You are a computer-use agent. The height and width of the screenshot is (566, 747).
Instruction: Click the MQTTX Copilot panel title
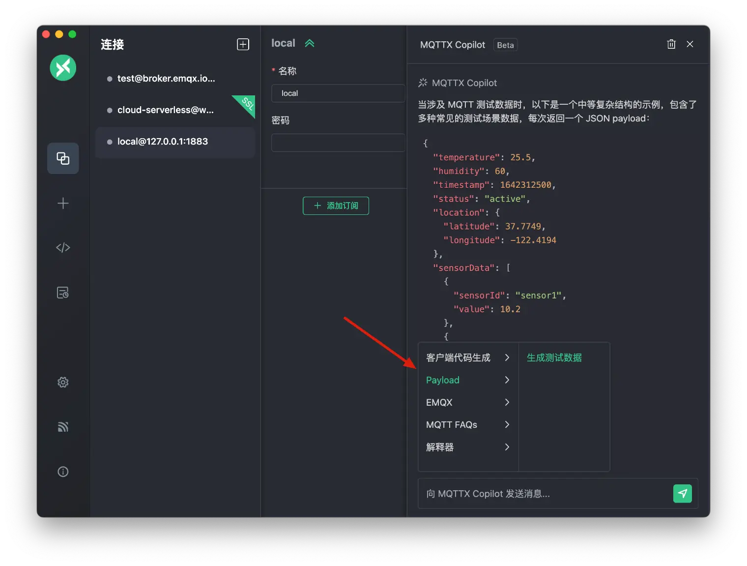pos(453,45)
